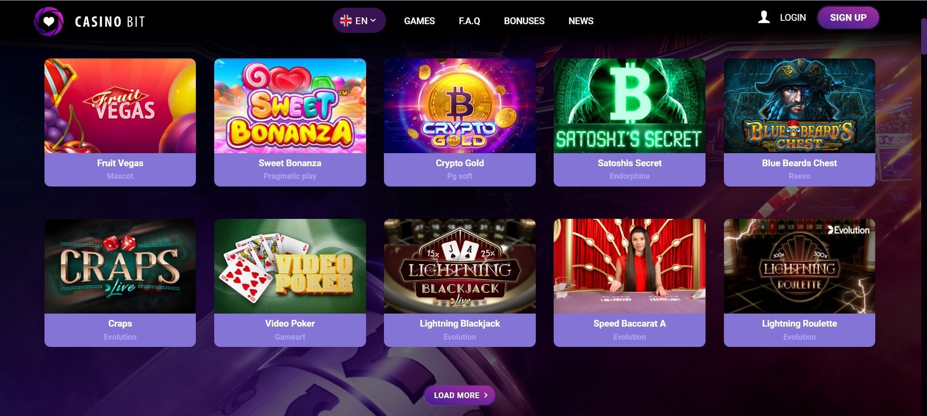Screen dimensions: 927x416
Task: Click the Lightning Roulette title link
Action: pos(799,323)
